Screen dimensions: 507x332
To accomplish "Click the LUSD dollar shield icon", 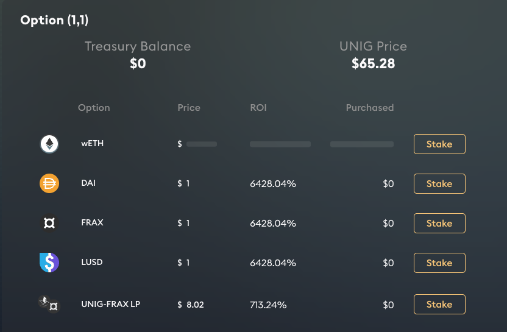I will 49,263.
